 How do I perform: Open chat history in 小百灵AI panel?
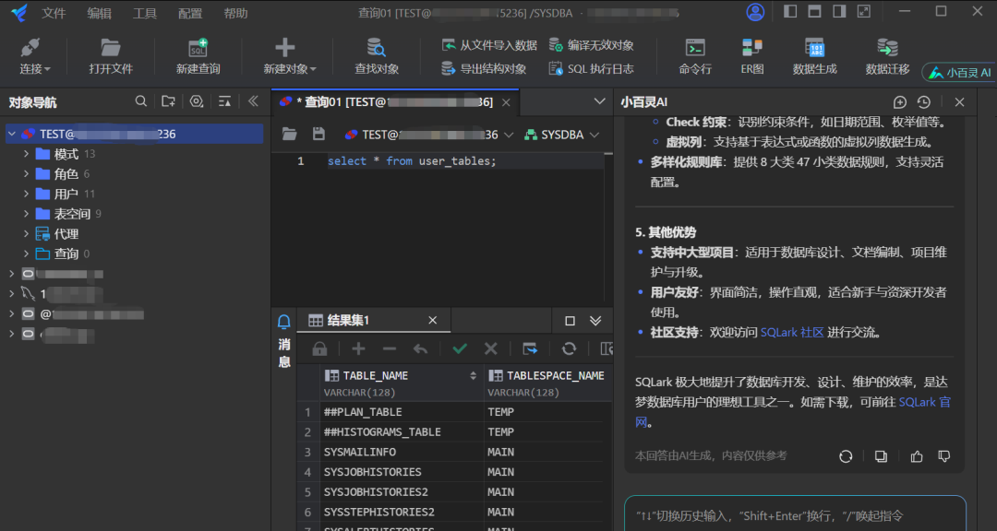pos(924,102)
